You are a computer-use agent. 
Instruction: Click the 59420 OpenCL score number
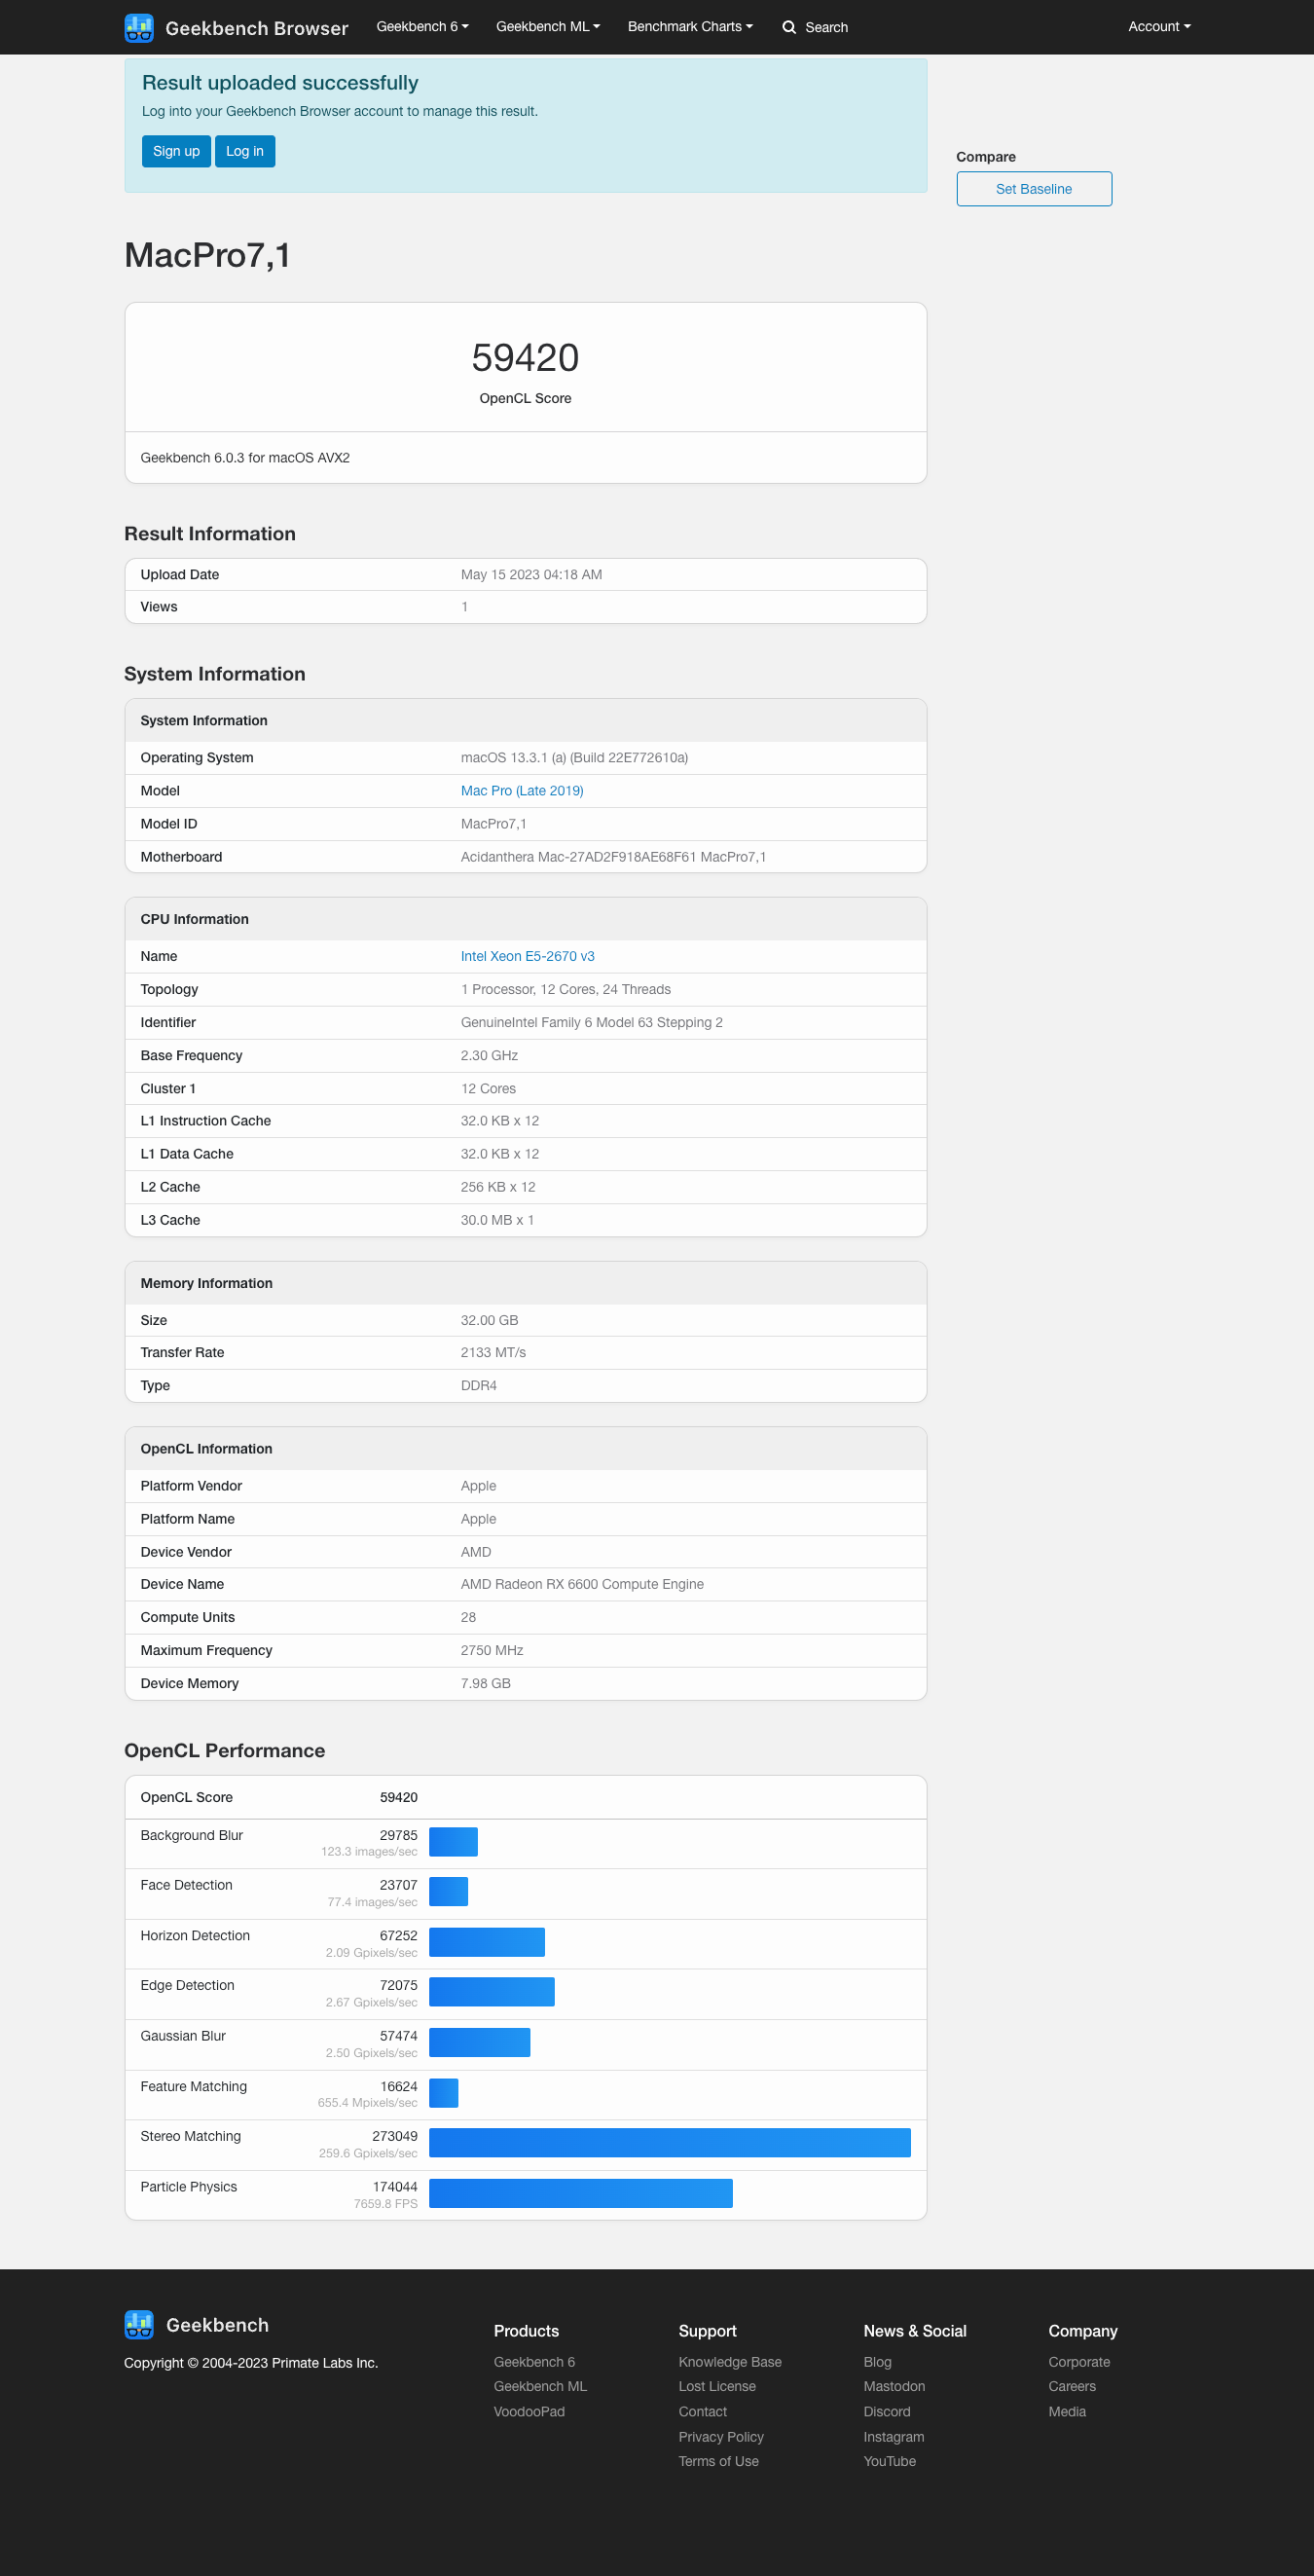525,358
